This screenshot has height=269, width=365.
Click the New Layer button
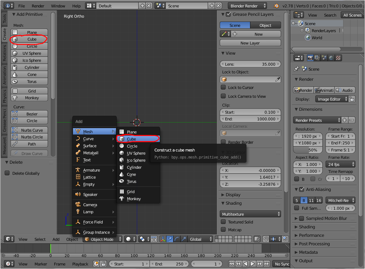coord(250,42)
